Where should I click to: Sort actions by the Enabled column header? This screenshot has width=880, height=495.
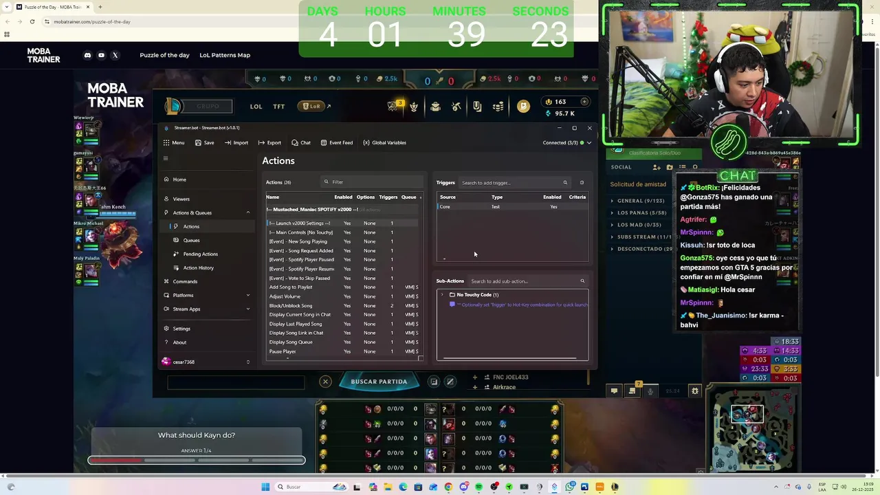343,197
